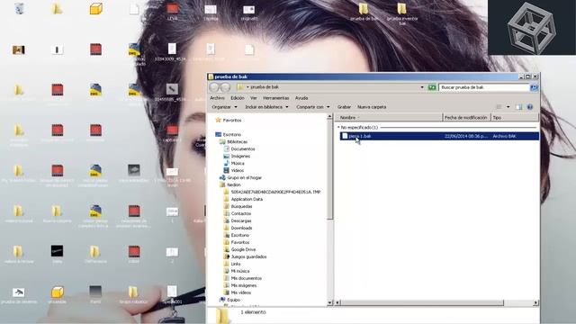This screenshot has height=324, width=576.
Task: Sort by the Nombre column header
Action: 390,118
